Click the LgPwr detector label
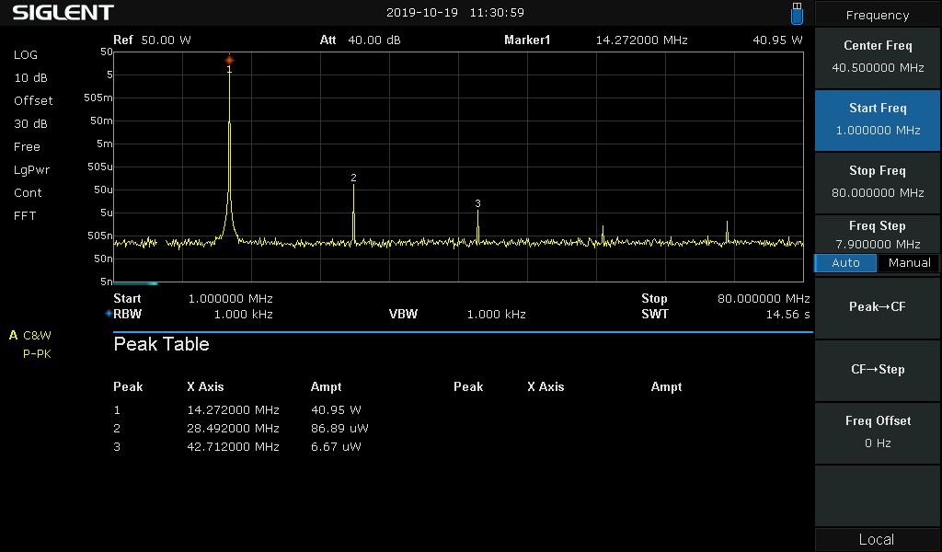Viewport: 942px width, 552px height. point(32,170)
